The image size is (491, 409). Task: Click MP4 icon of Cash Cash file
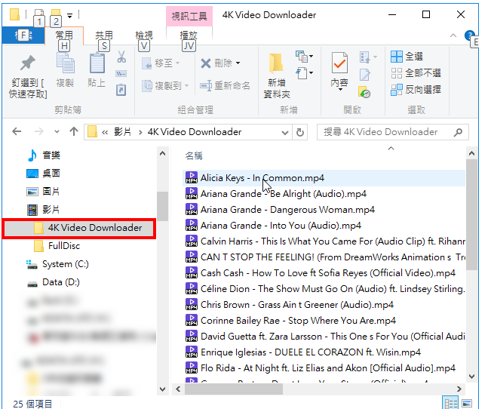[x=192, y=272]
